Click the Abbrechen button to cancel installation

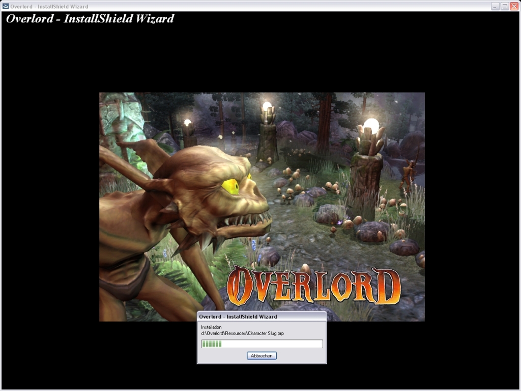[262, 356]
